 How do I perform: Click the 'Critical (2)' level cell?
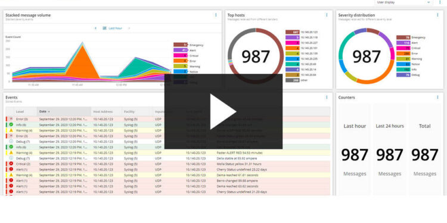coord(23,164)
